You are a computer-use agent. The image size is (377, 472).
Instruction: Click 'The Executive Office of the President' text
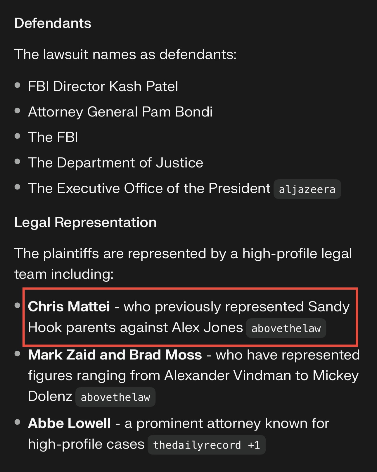point(149,188)
